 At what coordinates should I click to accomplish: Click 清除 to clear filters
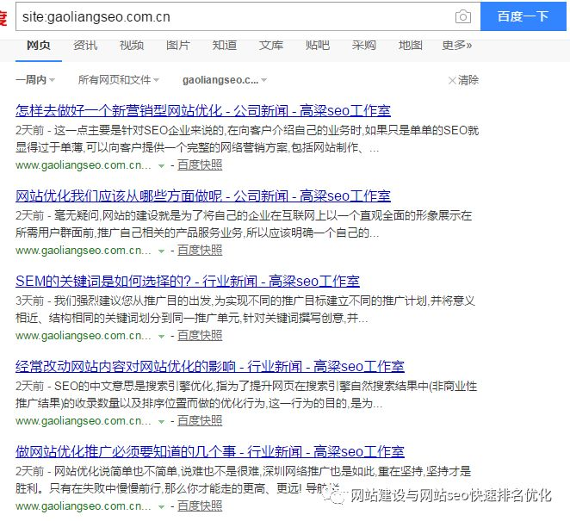(468, 79)
